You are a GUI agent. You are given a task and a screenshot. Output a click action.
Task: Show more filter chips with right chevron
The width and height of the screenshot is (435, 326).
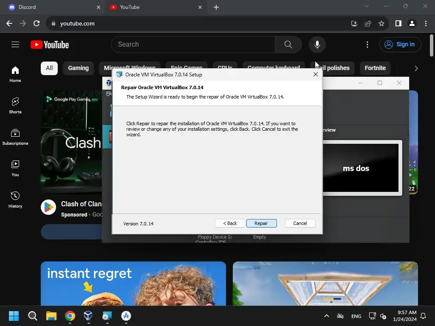(x=416, y=68)
